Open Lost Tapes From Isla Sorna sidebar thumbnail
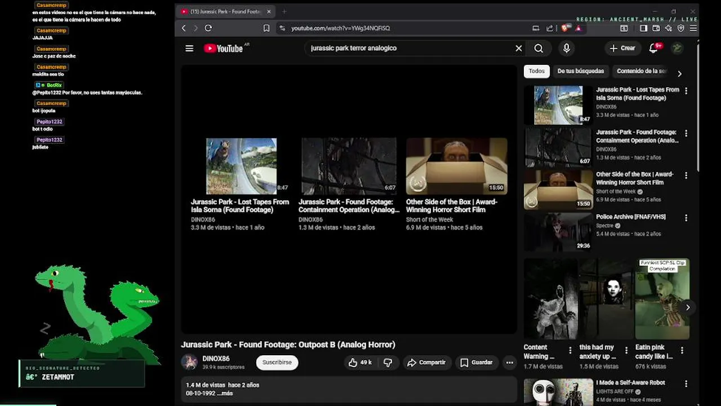Screen dimensions: 721x406 (x=558, y=105)
